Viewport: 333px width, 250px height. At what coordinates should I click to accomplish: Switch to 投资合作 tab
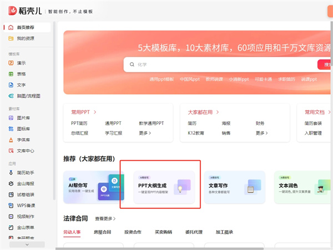[133, 232]
